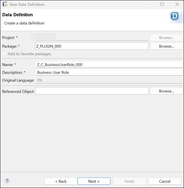
Task: Click the blue Data Definition D icon
Action: [x=175, y=16]
